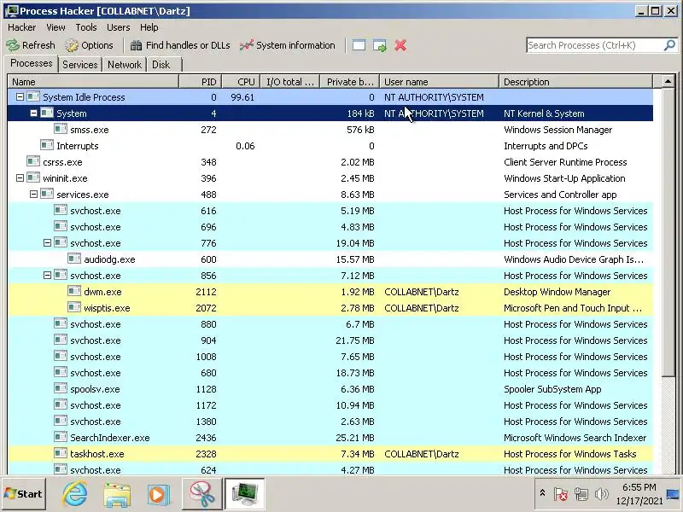Click the 25.21 MB private bytes value
The height and width of the screenshot is (512, 683).
pos(355,438)
